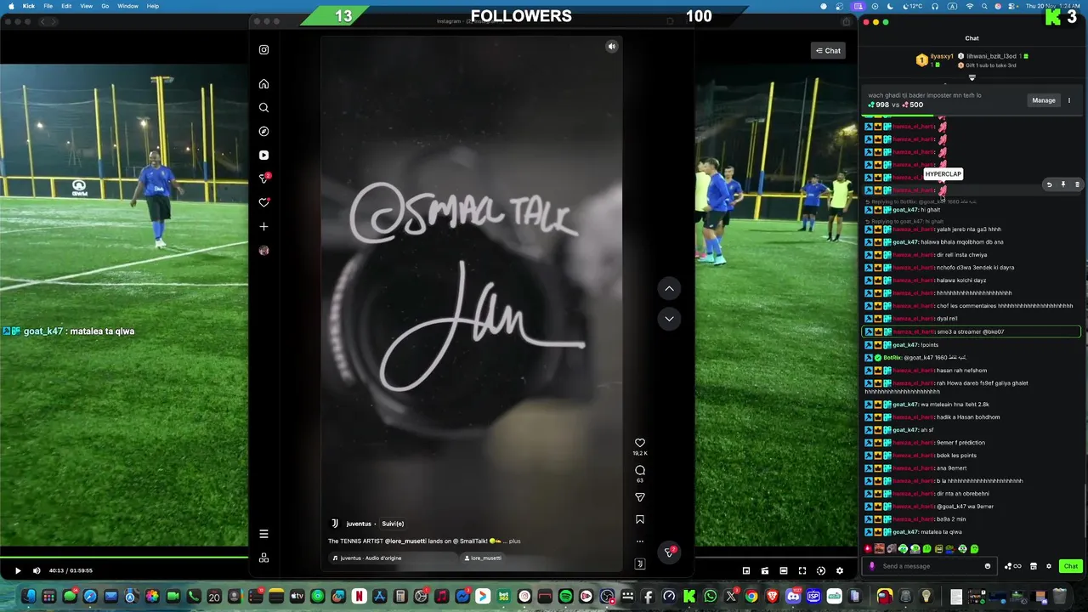The height and width of the screenshot is (612, 1088).
Task: Open Kick player settings gear
Action: [x=840, y=570]
